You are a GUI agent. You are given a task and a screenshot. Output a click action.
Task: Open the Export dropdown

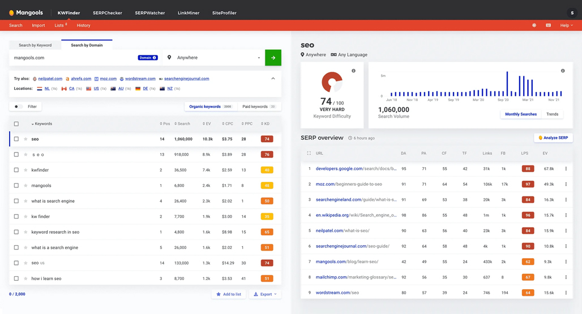coord(265,294)
